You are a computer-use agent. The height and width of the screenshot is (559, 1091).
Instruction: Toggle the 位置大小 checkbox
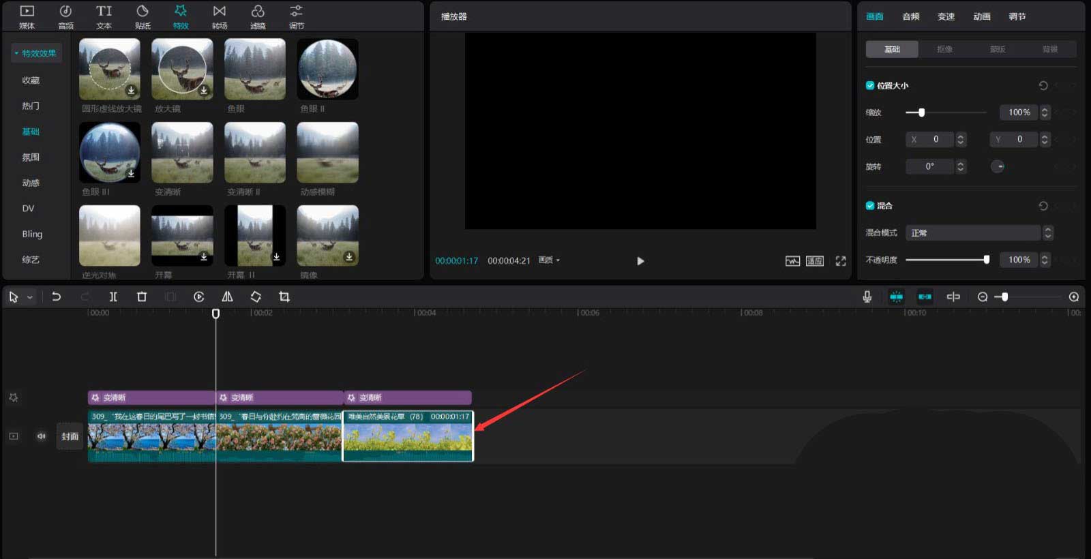coord(870,85)
